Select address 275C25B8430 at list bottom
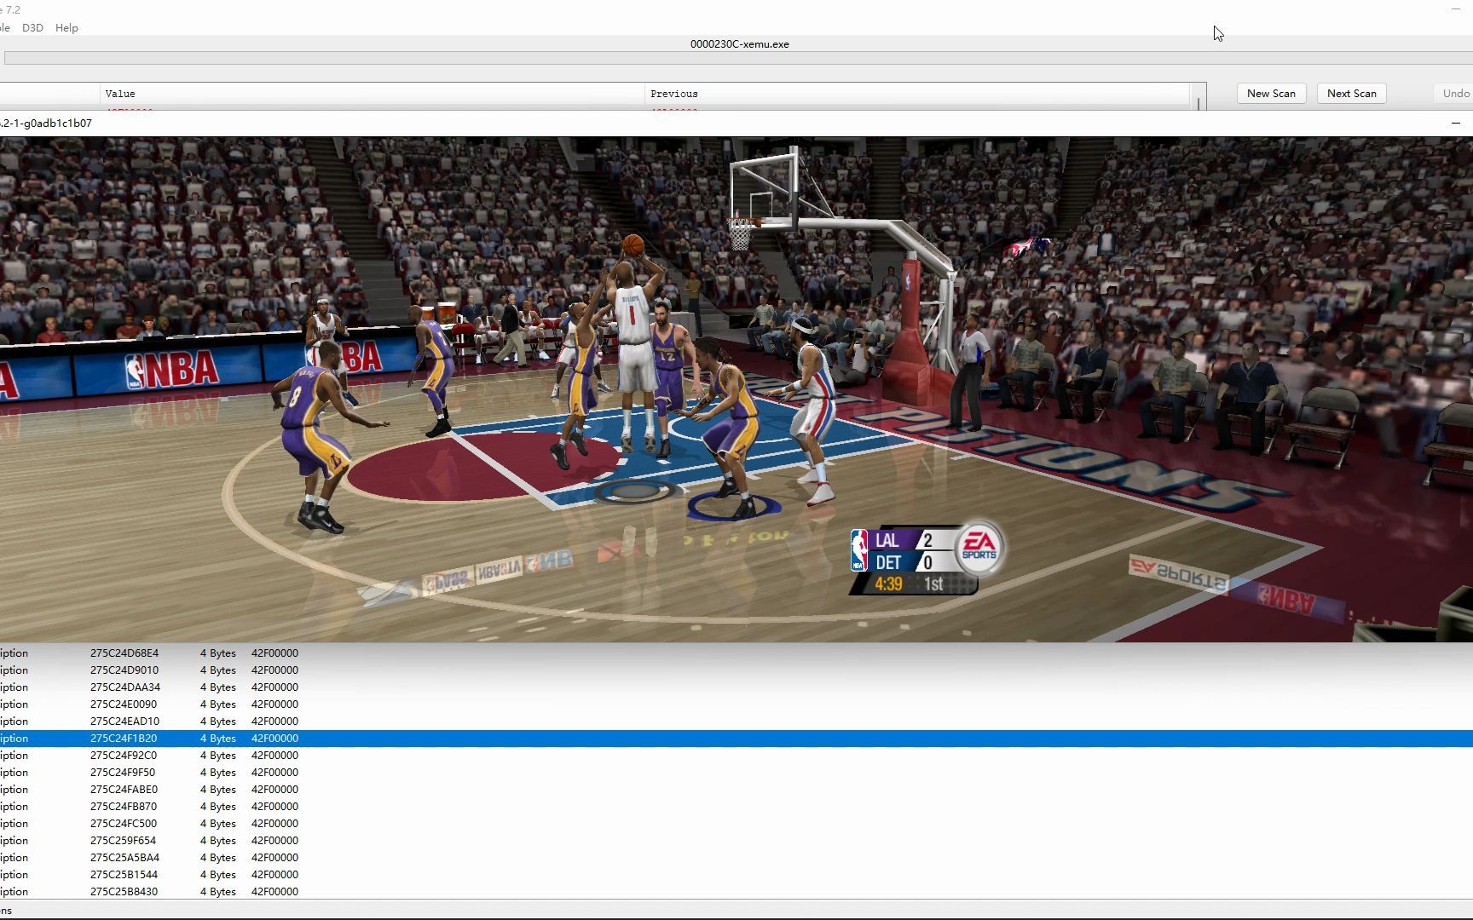This screenshot has width=1473, height=920. (x=124, y=891)
